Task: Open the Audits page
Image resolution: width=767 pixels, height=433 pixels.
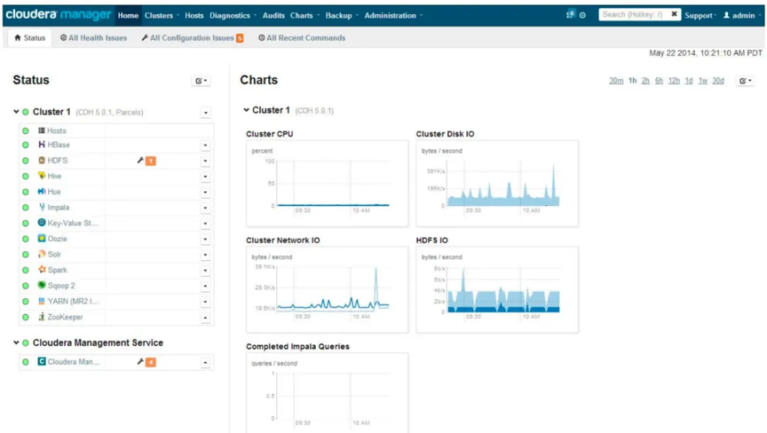Action: (273, 15)
